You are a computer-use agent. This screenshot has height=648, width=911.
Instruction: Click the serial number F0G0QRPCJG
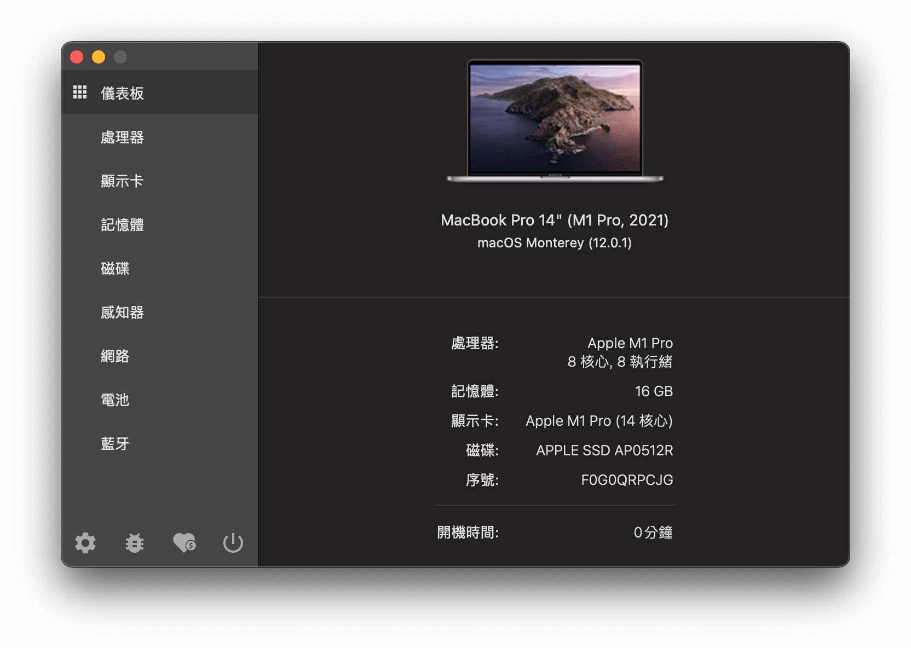(x=627, y=480)
